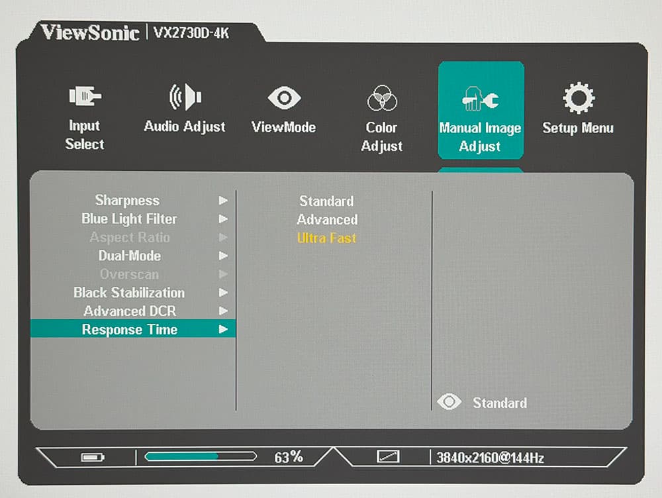Select the highlighted Response Time item
Image resolution: width=662 pixels, height=498 pixels.
click(x=133, y=329)
